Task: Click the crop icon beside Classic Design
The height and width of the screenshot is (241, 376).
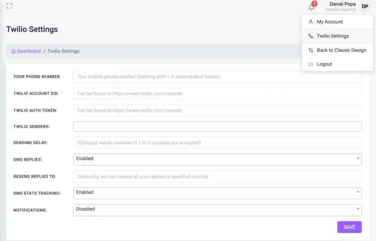Action: click(311, 50)
